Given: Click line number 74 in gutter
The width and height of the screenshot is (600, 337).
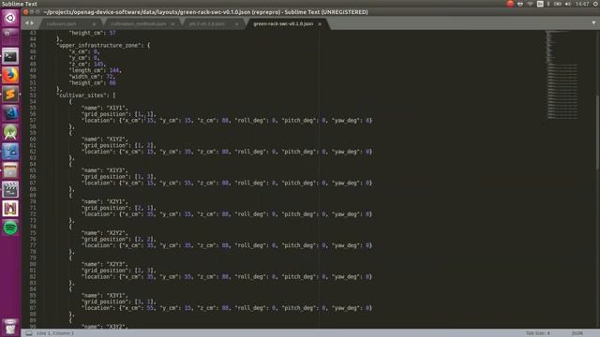Looking at the screenshot, I should (x=33, y=227).
